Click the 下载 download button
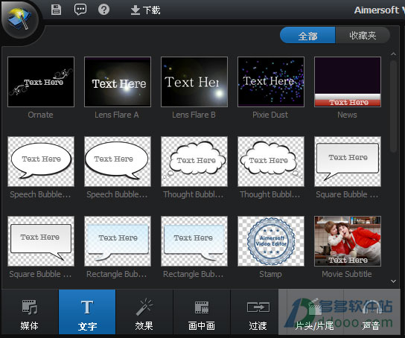This screenshot has height=338, width=405. tap(145, 10)
